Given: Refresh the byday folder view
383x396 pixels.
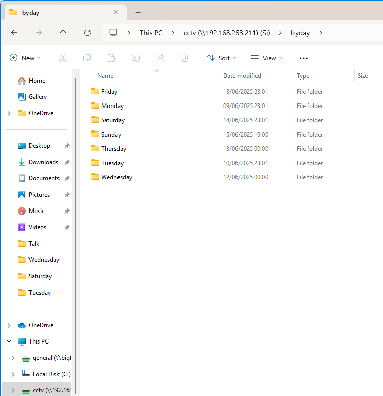Looking at the screenshot, I should pos(87,33).
